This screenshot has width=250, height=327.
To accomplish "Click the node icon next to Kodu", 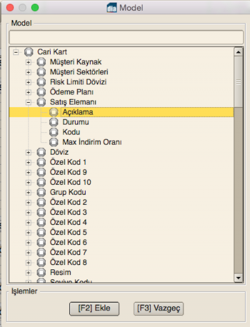I will click(54, 132).
